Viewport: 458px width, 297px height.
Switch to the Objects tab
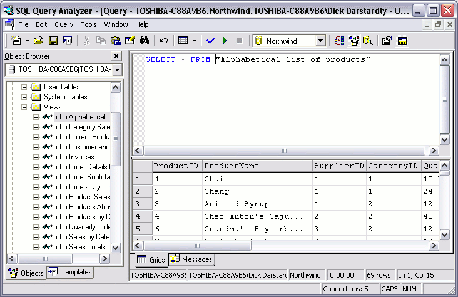[26, 273]
